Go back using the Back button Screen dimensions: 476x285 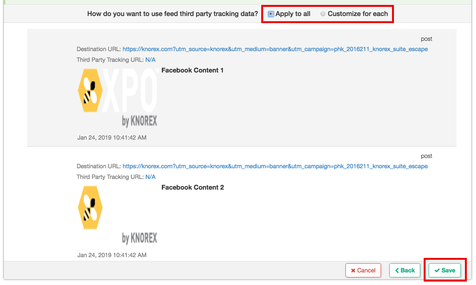[405, 271]
